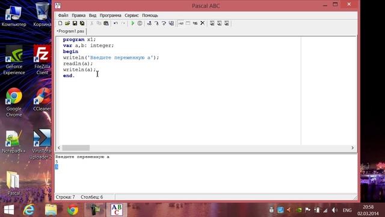
Task: Open the GeForce Experience desktop shortcut
Action: (14, 60)
